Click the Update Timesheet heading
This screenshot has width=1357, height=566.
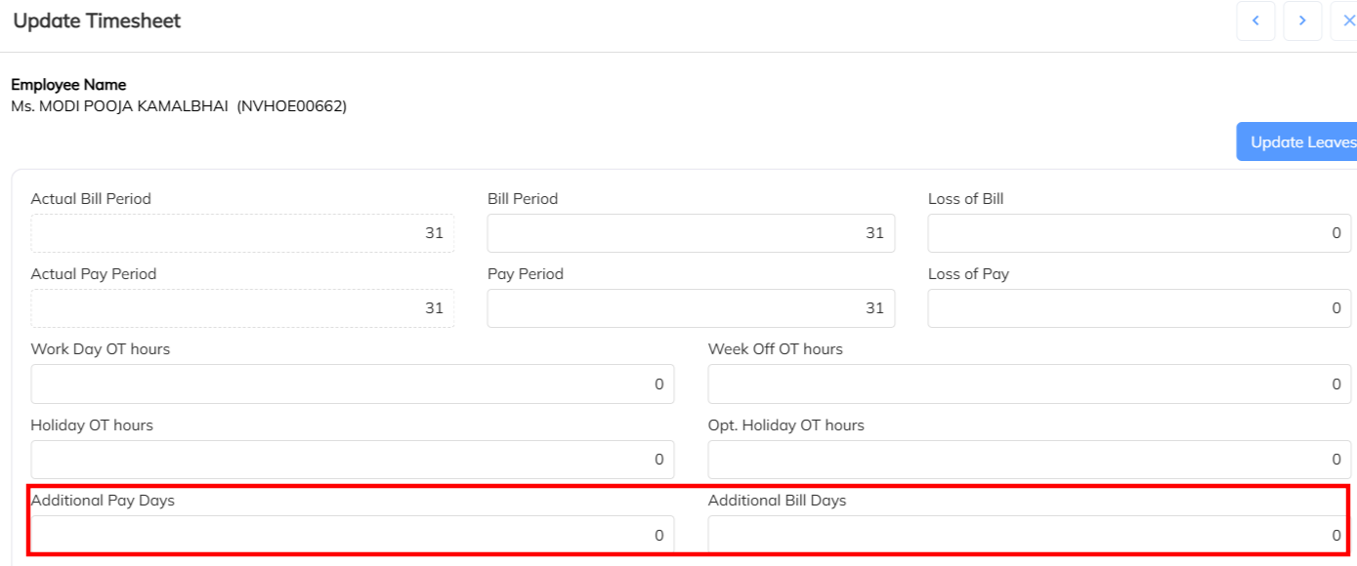(97, 20)
